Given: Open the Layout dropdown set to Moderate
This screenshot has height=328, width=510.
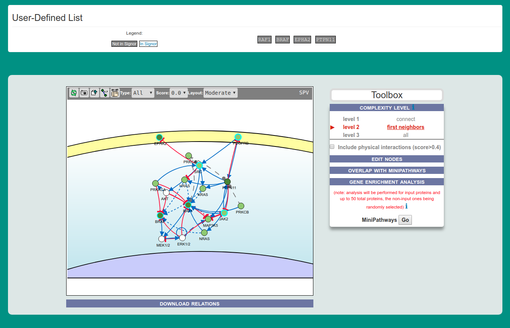Looking at the screenshot, I should point(221,93).
